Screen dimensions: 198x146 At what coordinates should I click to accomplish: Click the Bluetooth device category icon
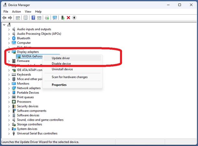(x=14, y=38)
